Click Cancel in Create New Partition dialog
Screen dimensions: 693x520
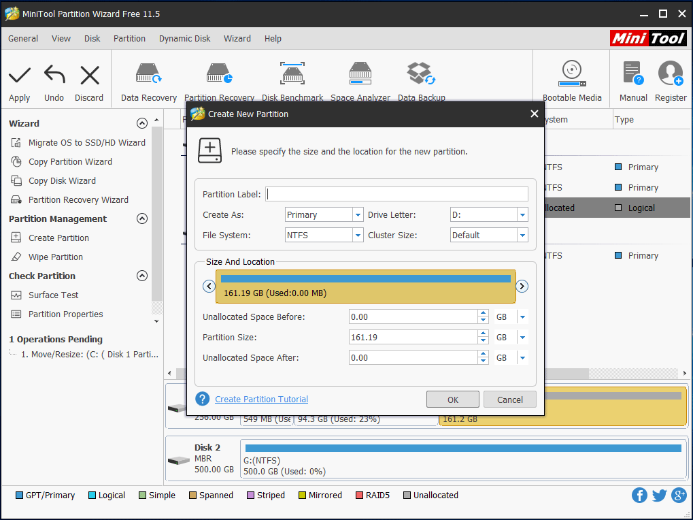(x=509, y=400)
